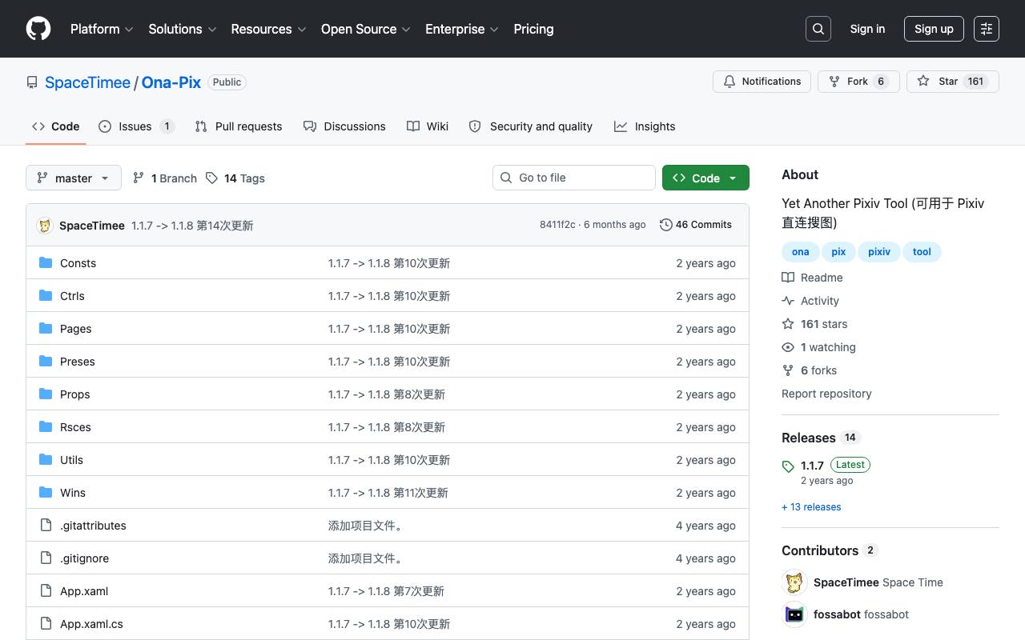Image resolution: width=1025 pixels, height=640 pixels.
Task: Open the Contributors heading link
Action: 830,550
